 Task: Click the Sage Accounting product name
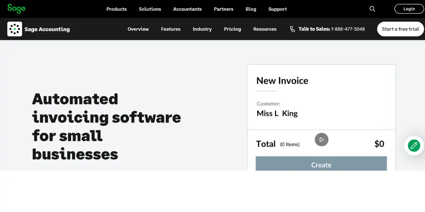point(47,29)
